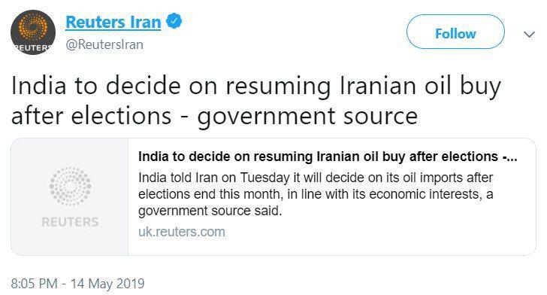Click the 14 May 2019 date

click(x=107, y=283)
